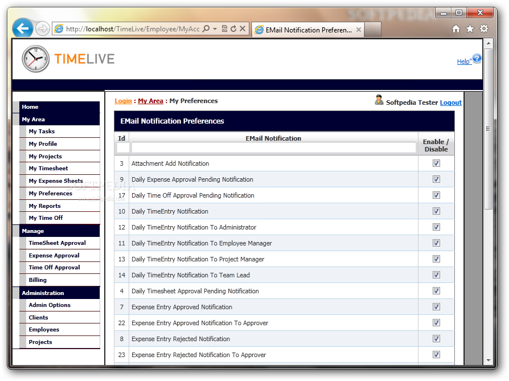
Task: Toggle Daily TimeEntry Notification To Administrator checkbox
Action: 436,227
